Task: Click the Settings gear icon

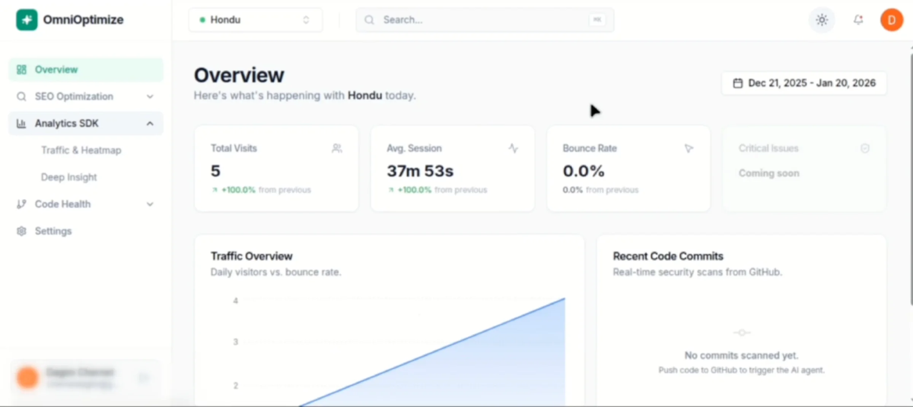Action: (x=21, y=231)
